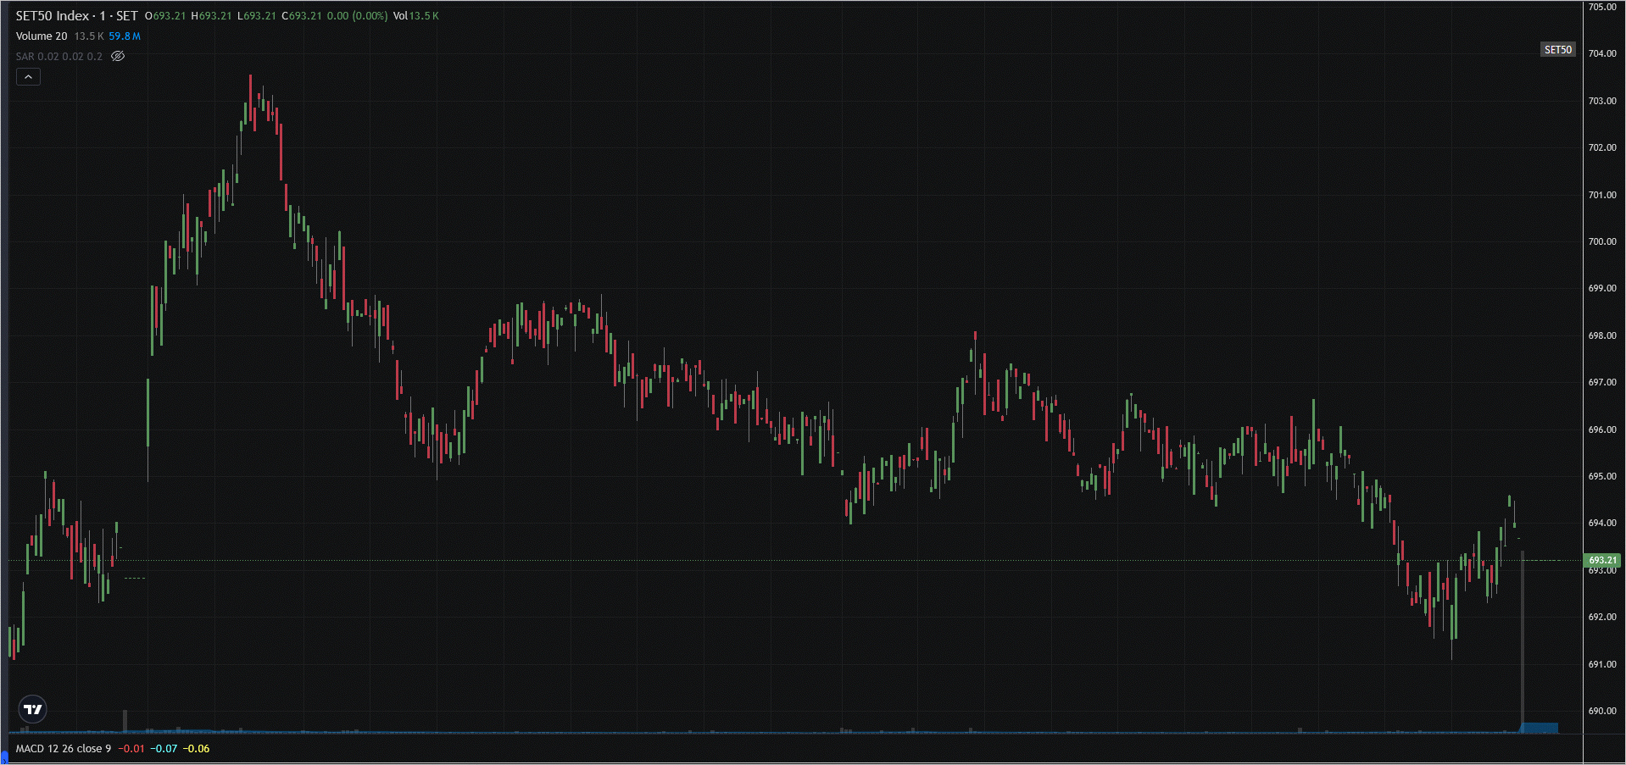Click the 702.00 price axis label
Screen dimensions: 1626x765
[x=1602, y=147]
